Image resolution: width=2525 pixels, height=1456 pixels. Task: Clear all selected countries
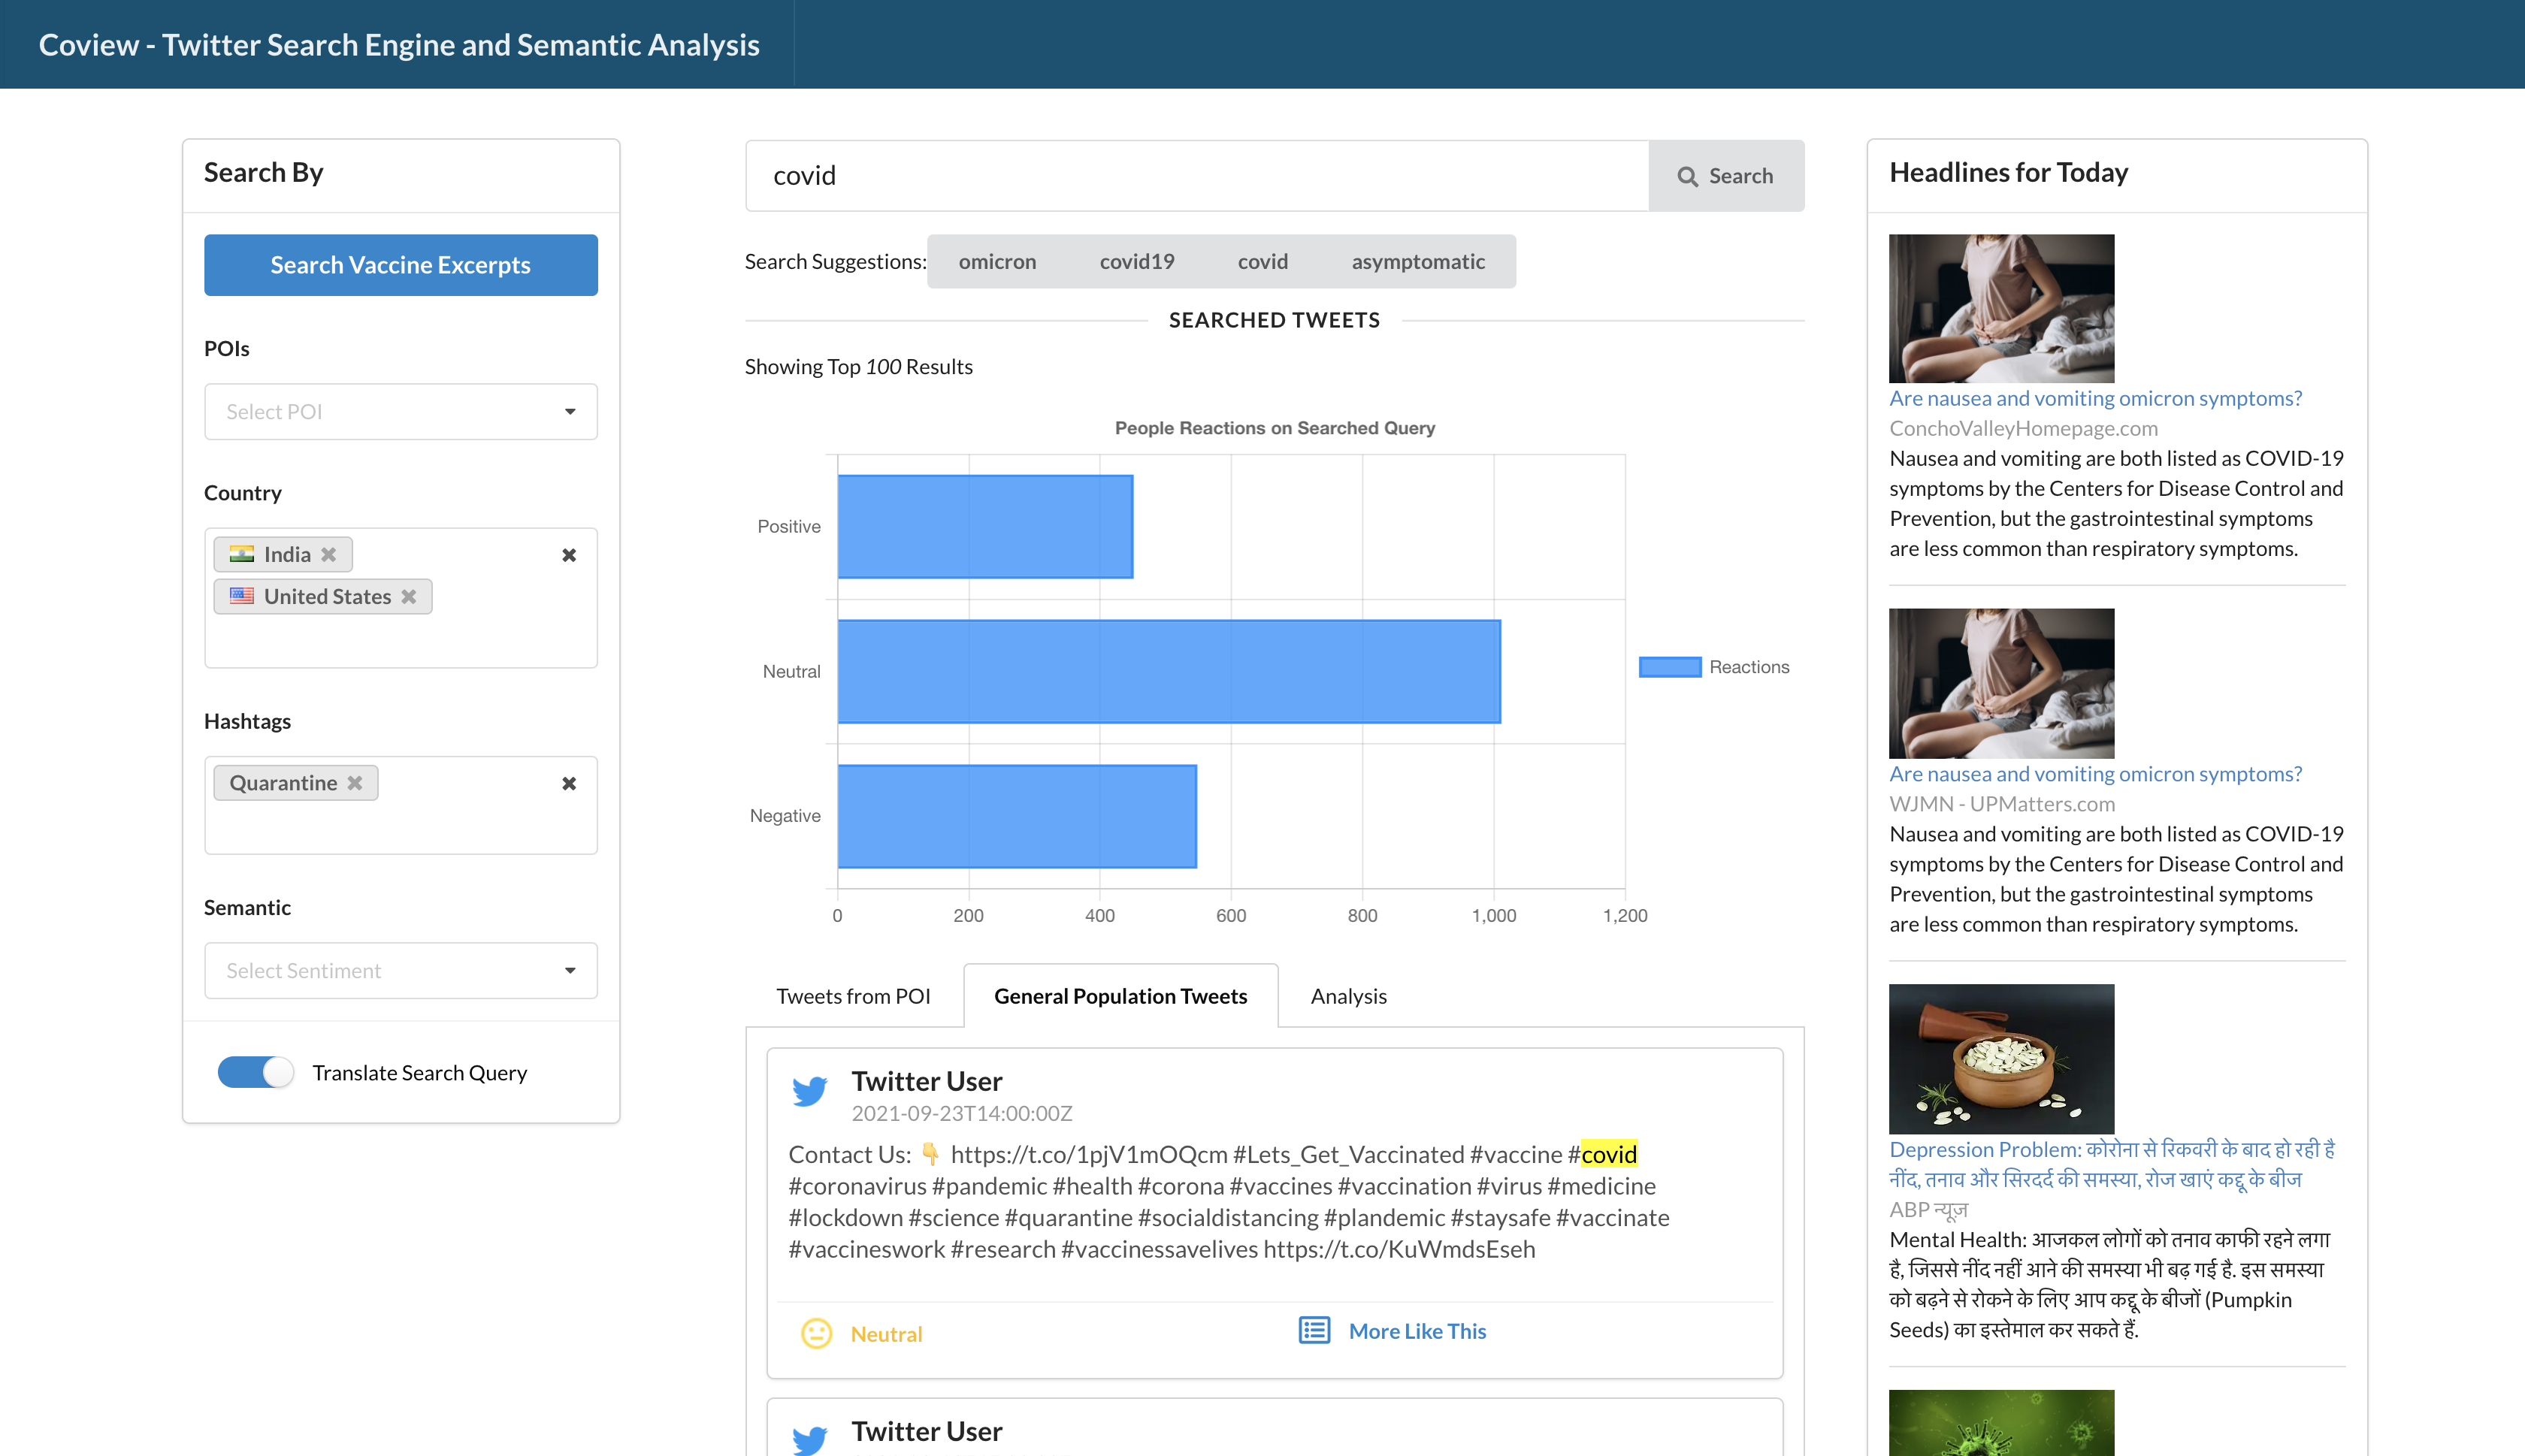click(569, 555)
